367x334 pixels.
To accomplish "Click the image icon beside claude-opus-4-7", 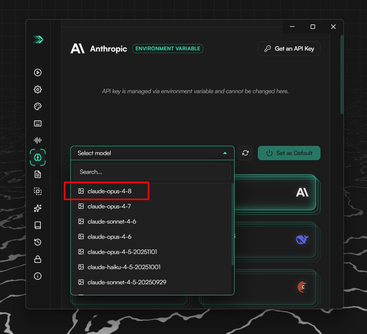I will click(x=81, y=206).
